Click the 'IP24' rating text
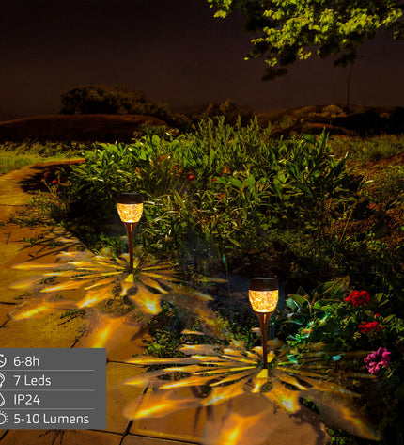The image size is (404, 445). pyautogui.click(x=27, y=400)
